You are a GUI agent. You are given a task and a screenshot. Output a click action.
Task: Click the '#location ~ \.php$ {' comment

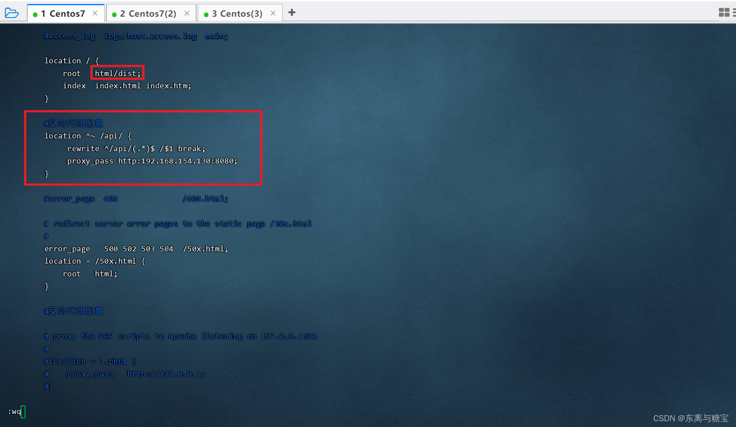90,361
